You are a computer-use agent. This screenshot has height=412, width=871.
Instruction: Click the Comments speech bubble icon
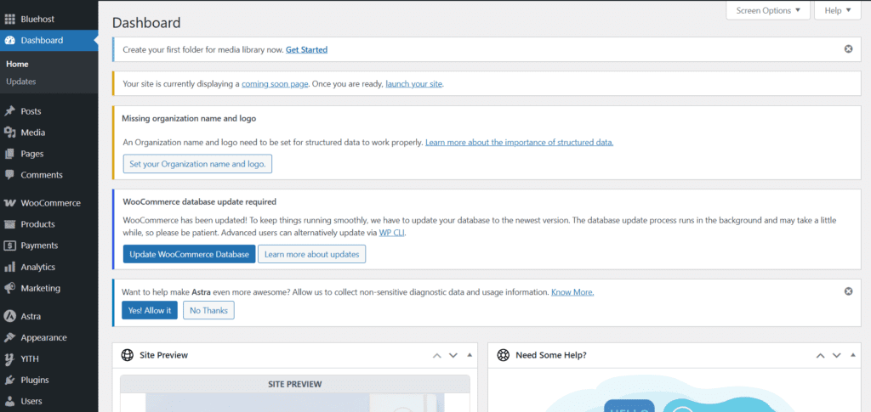pos(9,175)
